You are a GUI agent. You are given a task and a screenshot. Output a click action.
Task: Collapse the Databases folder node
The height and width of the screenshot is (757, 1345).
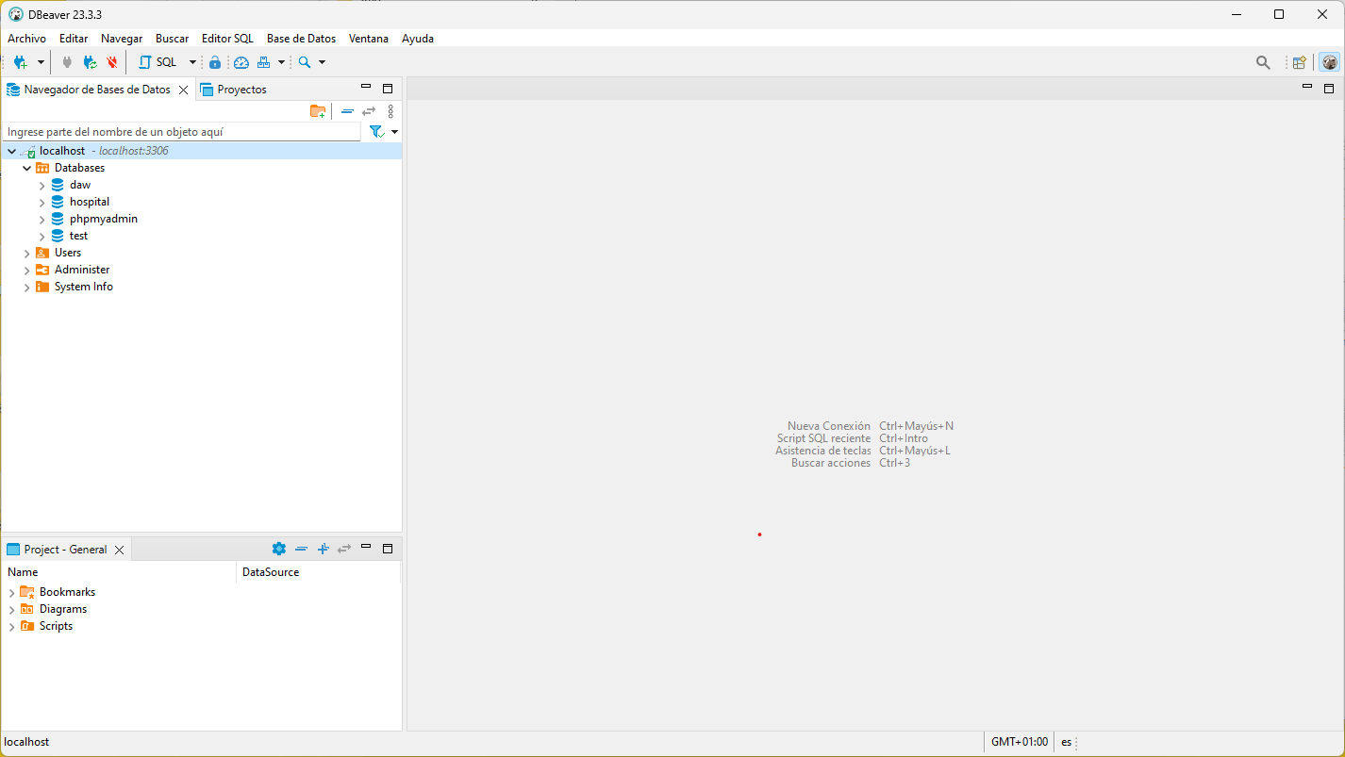[x=27, y=168]
